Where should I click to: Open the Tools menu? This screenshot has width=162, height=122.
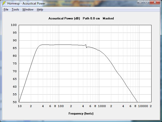click(15, 9)
